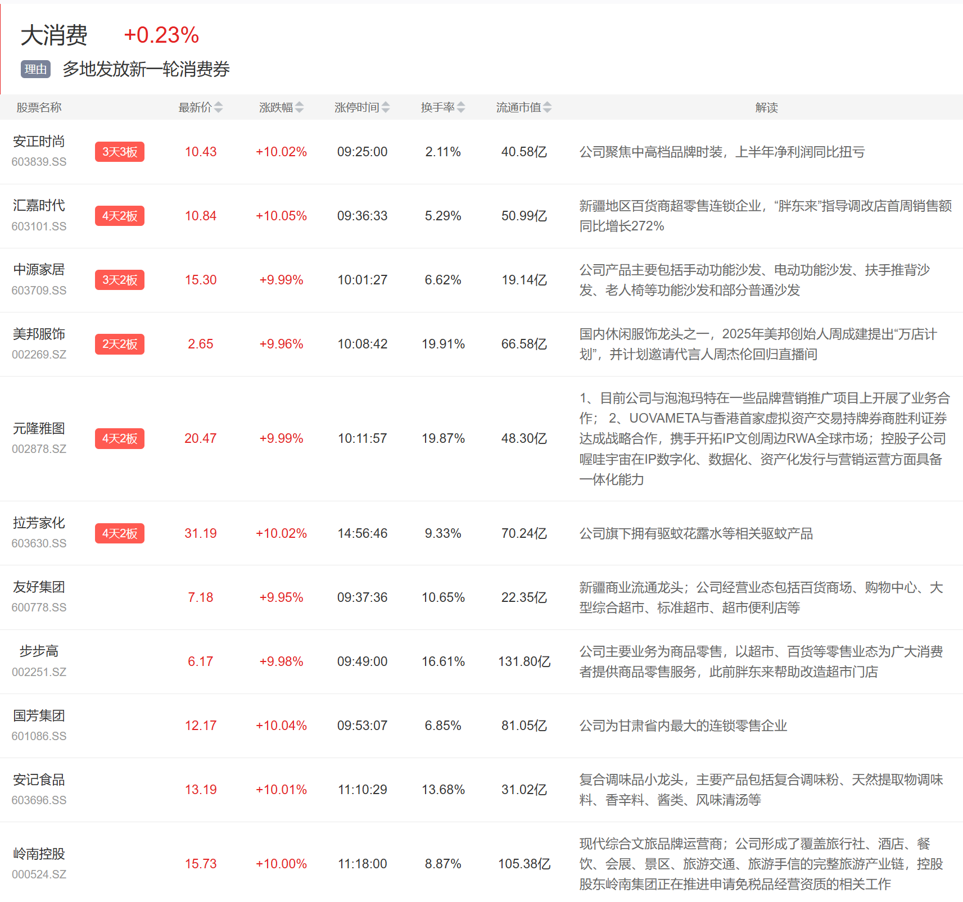
Task: Open the 岭南控股 stock
Action: coord(39,854)
